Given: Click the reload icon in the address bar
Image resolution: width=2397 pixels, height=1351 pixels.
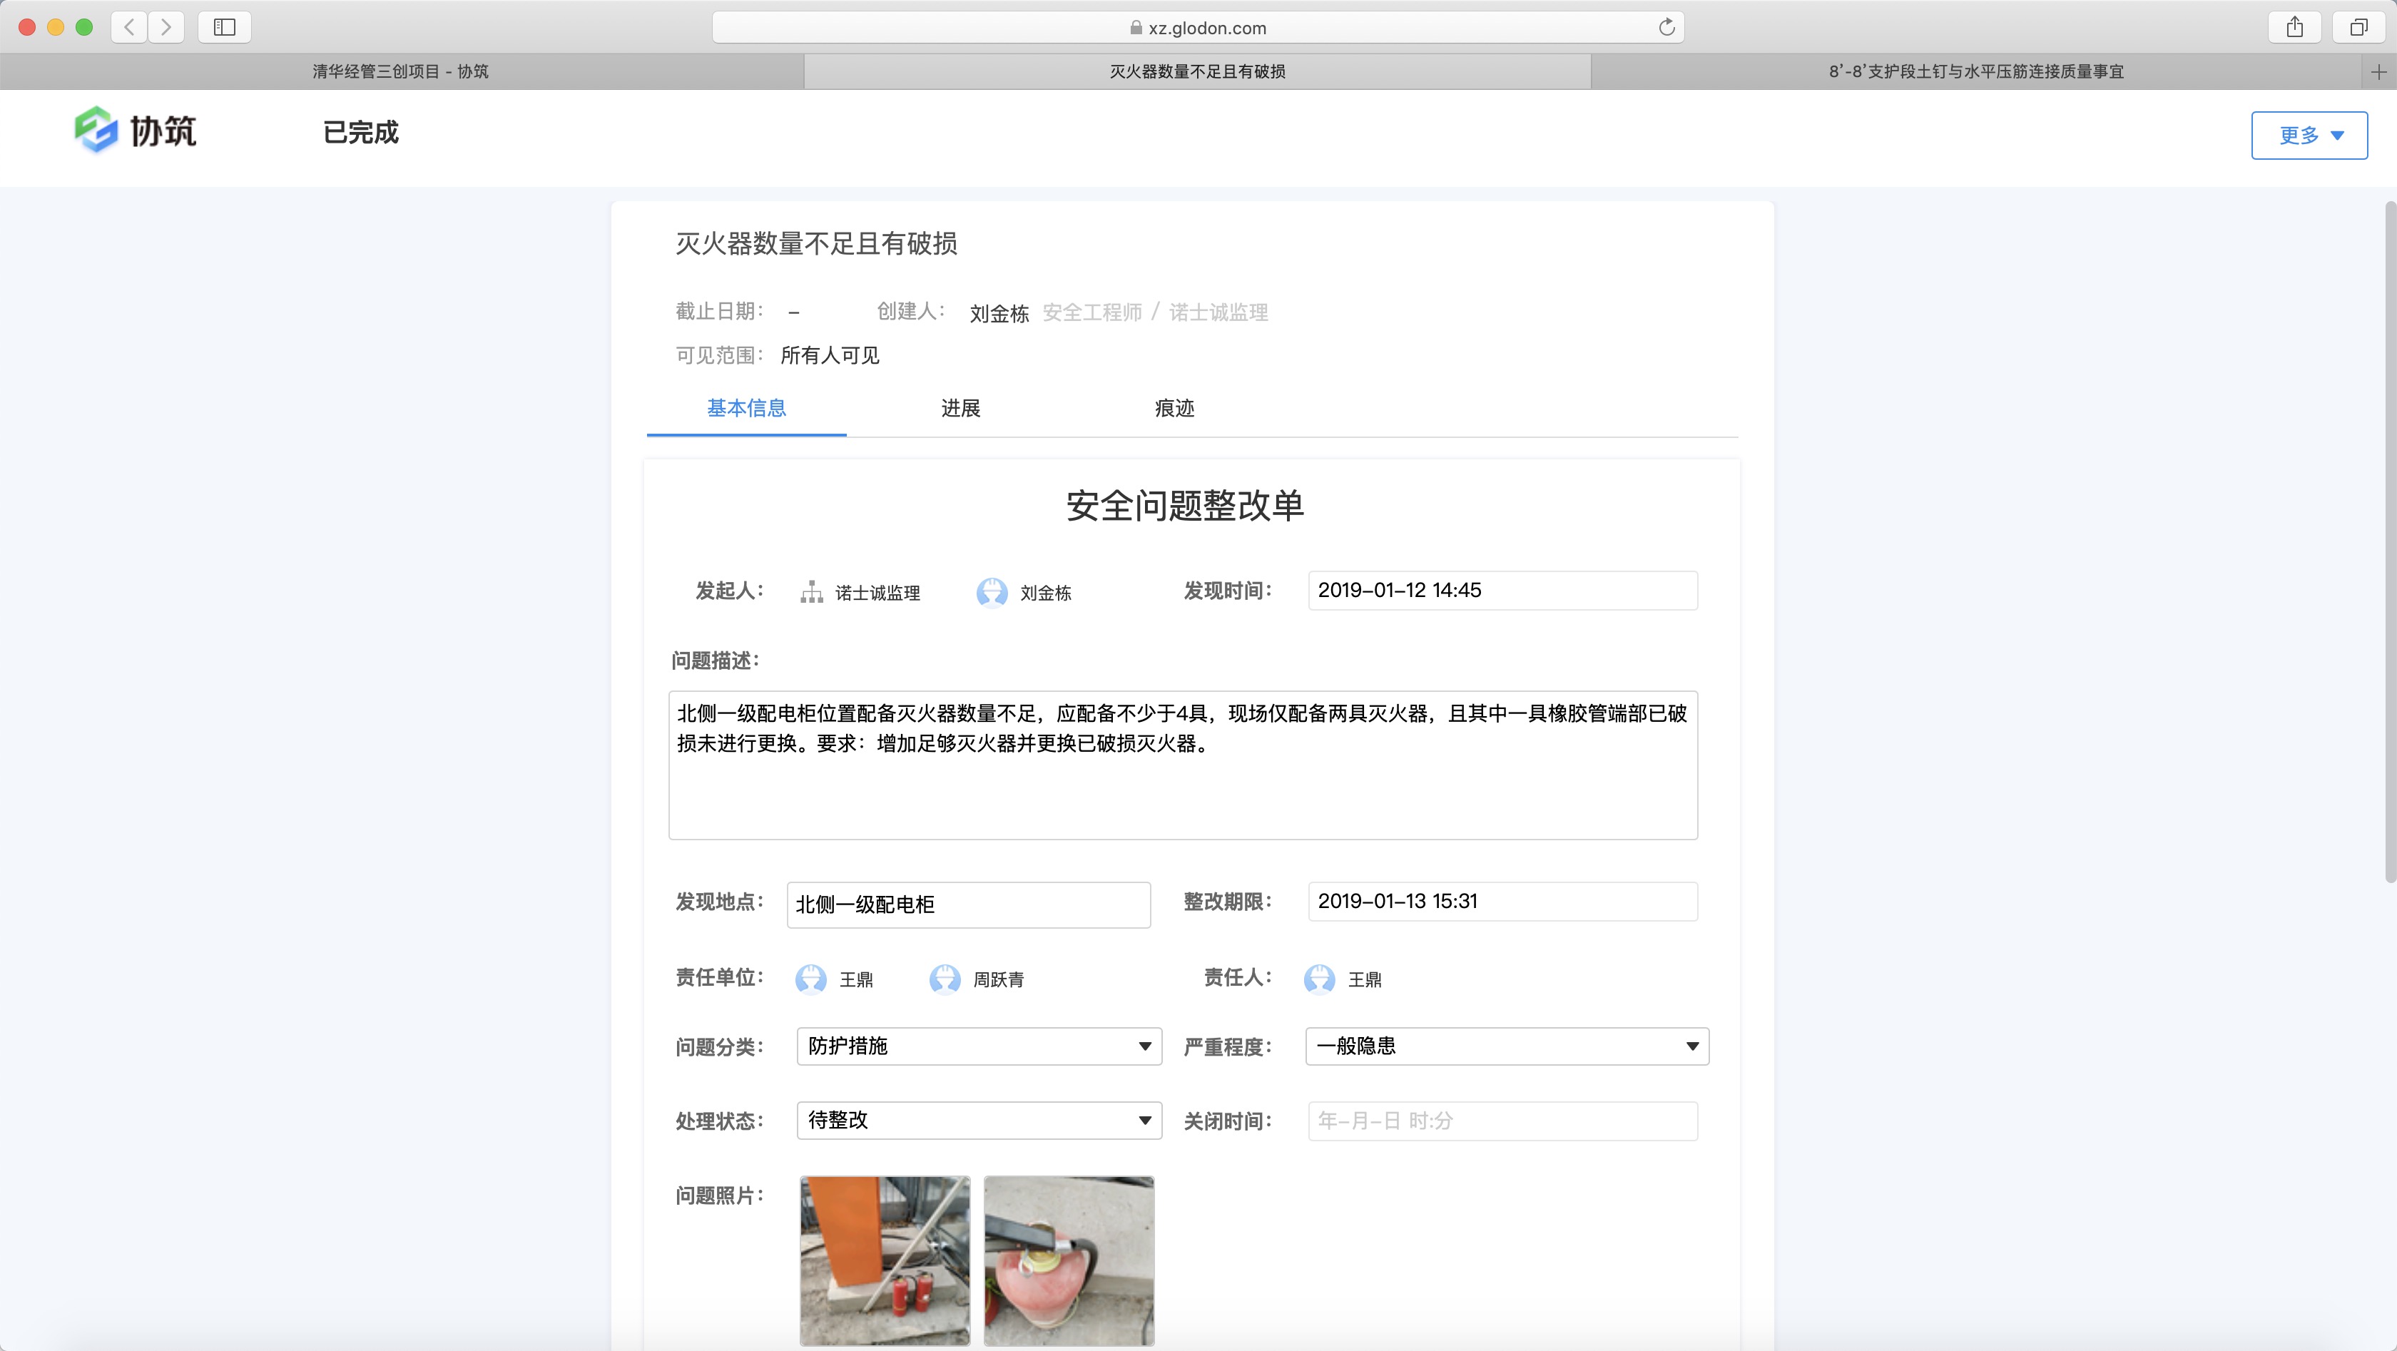Looking at the screenshot, I should point(1666,27).
